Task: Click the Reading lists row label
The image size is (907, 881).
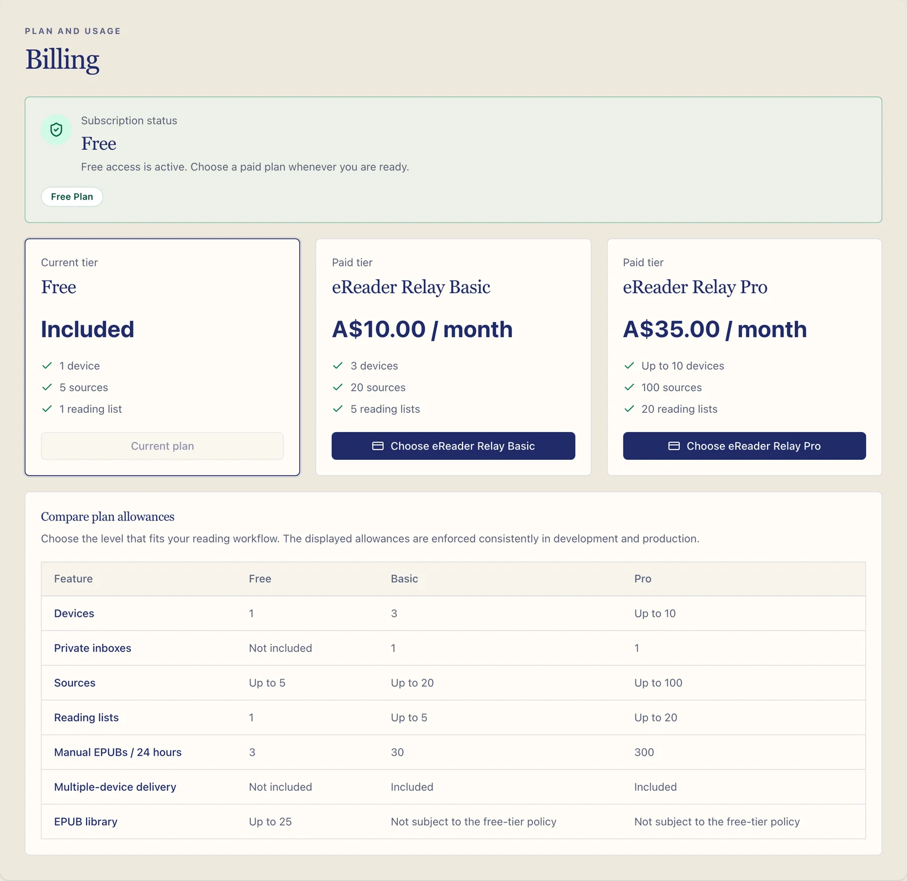Action: (x=87, y=718)
